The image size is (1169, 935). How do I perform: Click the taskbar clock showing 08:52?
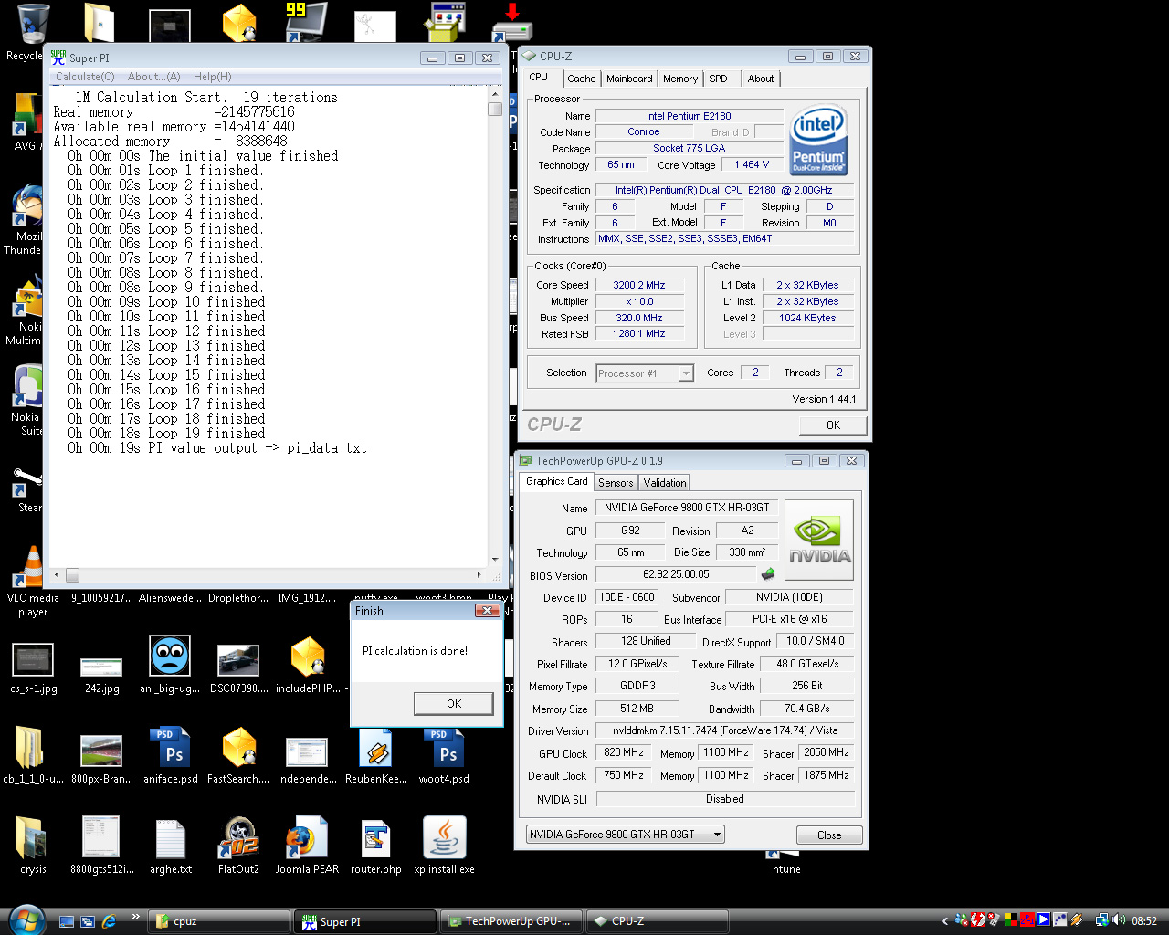click(x=1144, y=921)
